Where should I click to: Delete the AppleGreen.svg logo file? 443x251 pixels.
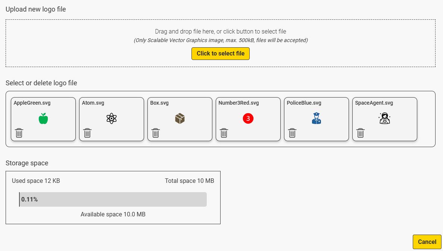[x=19, y=133]
